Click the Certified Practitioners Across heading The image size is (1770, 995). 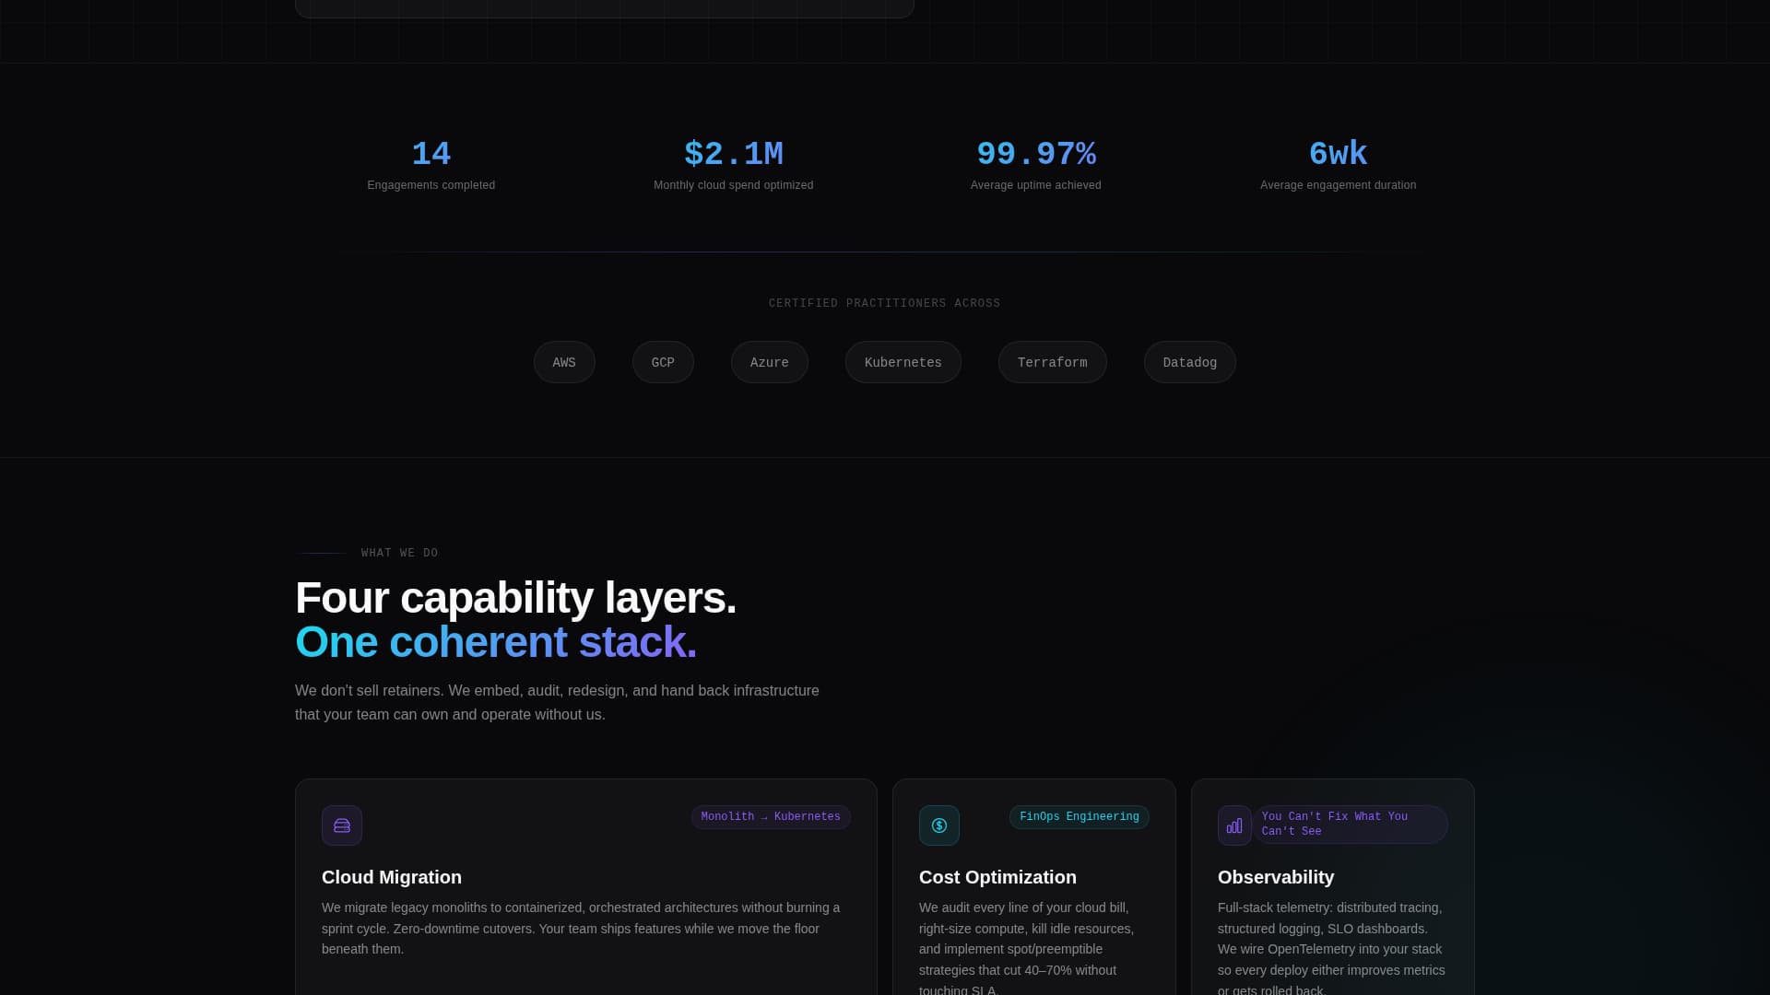point(885,303)
